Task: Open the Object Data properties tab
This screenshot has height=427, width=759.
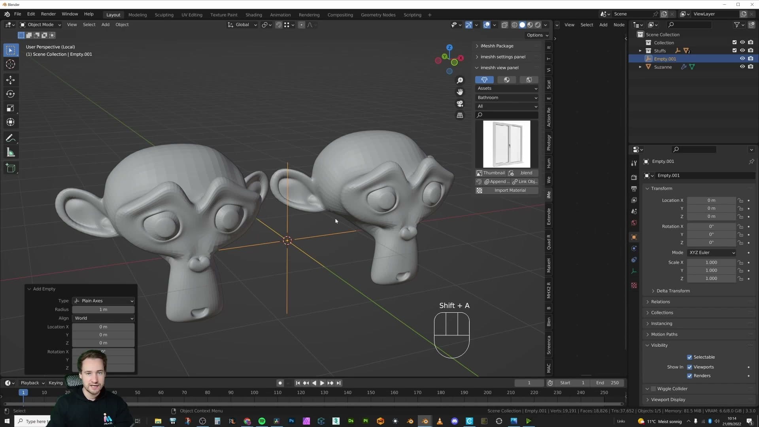Action: coord(634,272)
